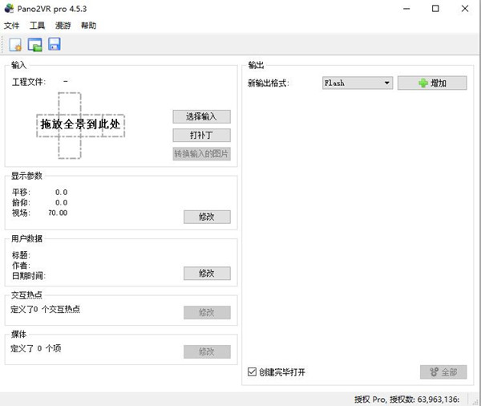
Task: Click the 转换输入的图片 button
Action: click(x=201, y=154)
